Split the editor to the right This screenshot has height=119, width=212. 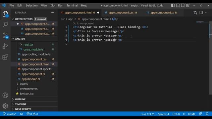[x=201, y=13]
